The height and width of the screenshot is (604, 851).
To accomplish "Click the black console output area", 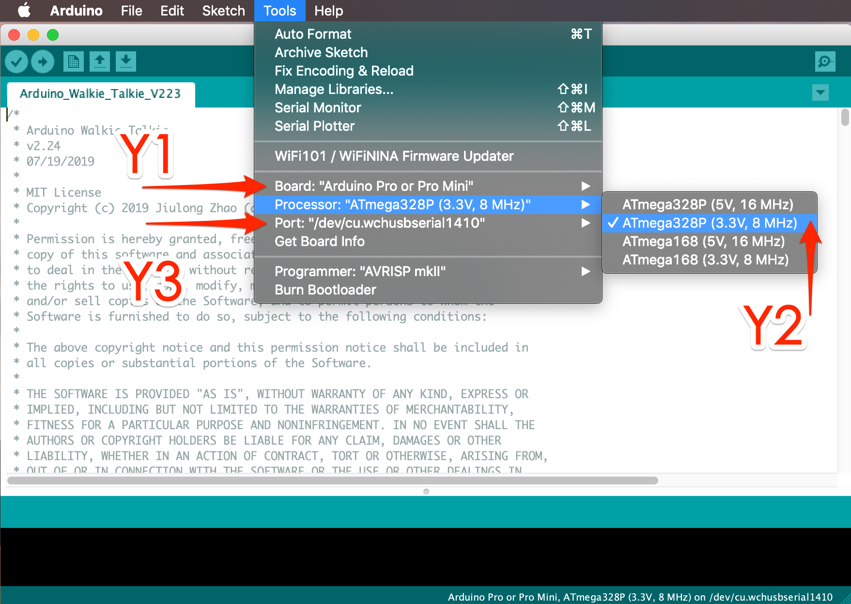I will click(425, 557).
